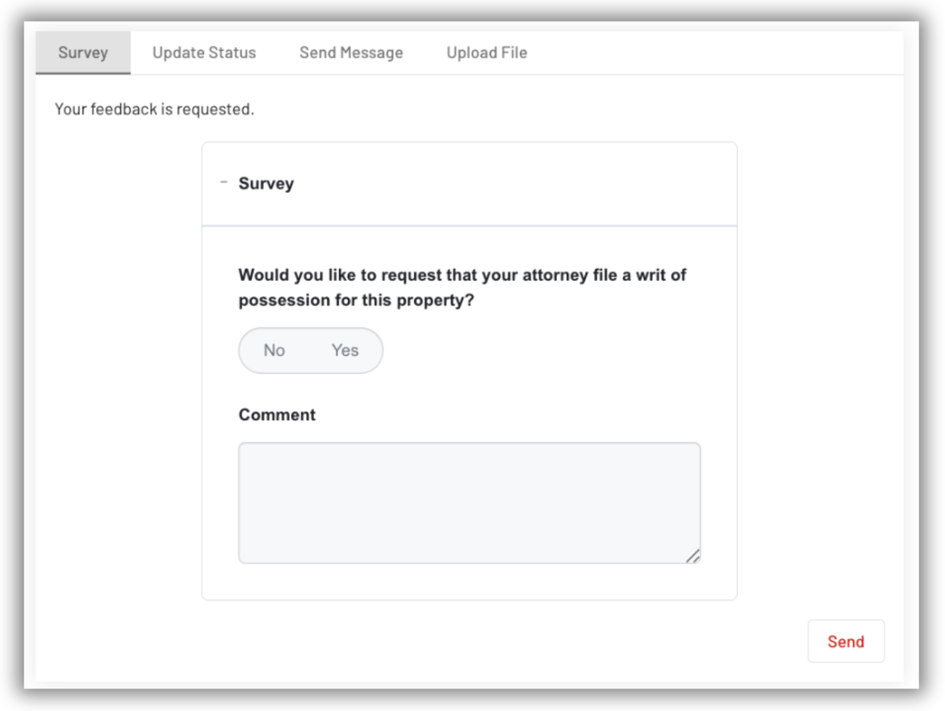Click the "Your feedback is requested." text
The width and height of the screenshot is (945, 711).
coord(154,109)
